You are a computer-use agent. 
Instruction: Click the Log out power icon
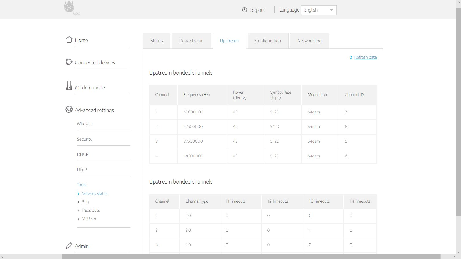[245, 10]
